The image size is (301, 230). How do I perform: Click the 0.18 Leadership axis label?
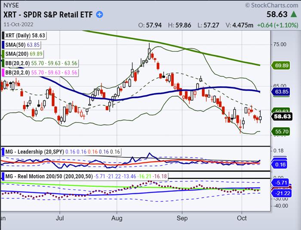coord(278,151)
